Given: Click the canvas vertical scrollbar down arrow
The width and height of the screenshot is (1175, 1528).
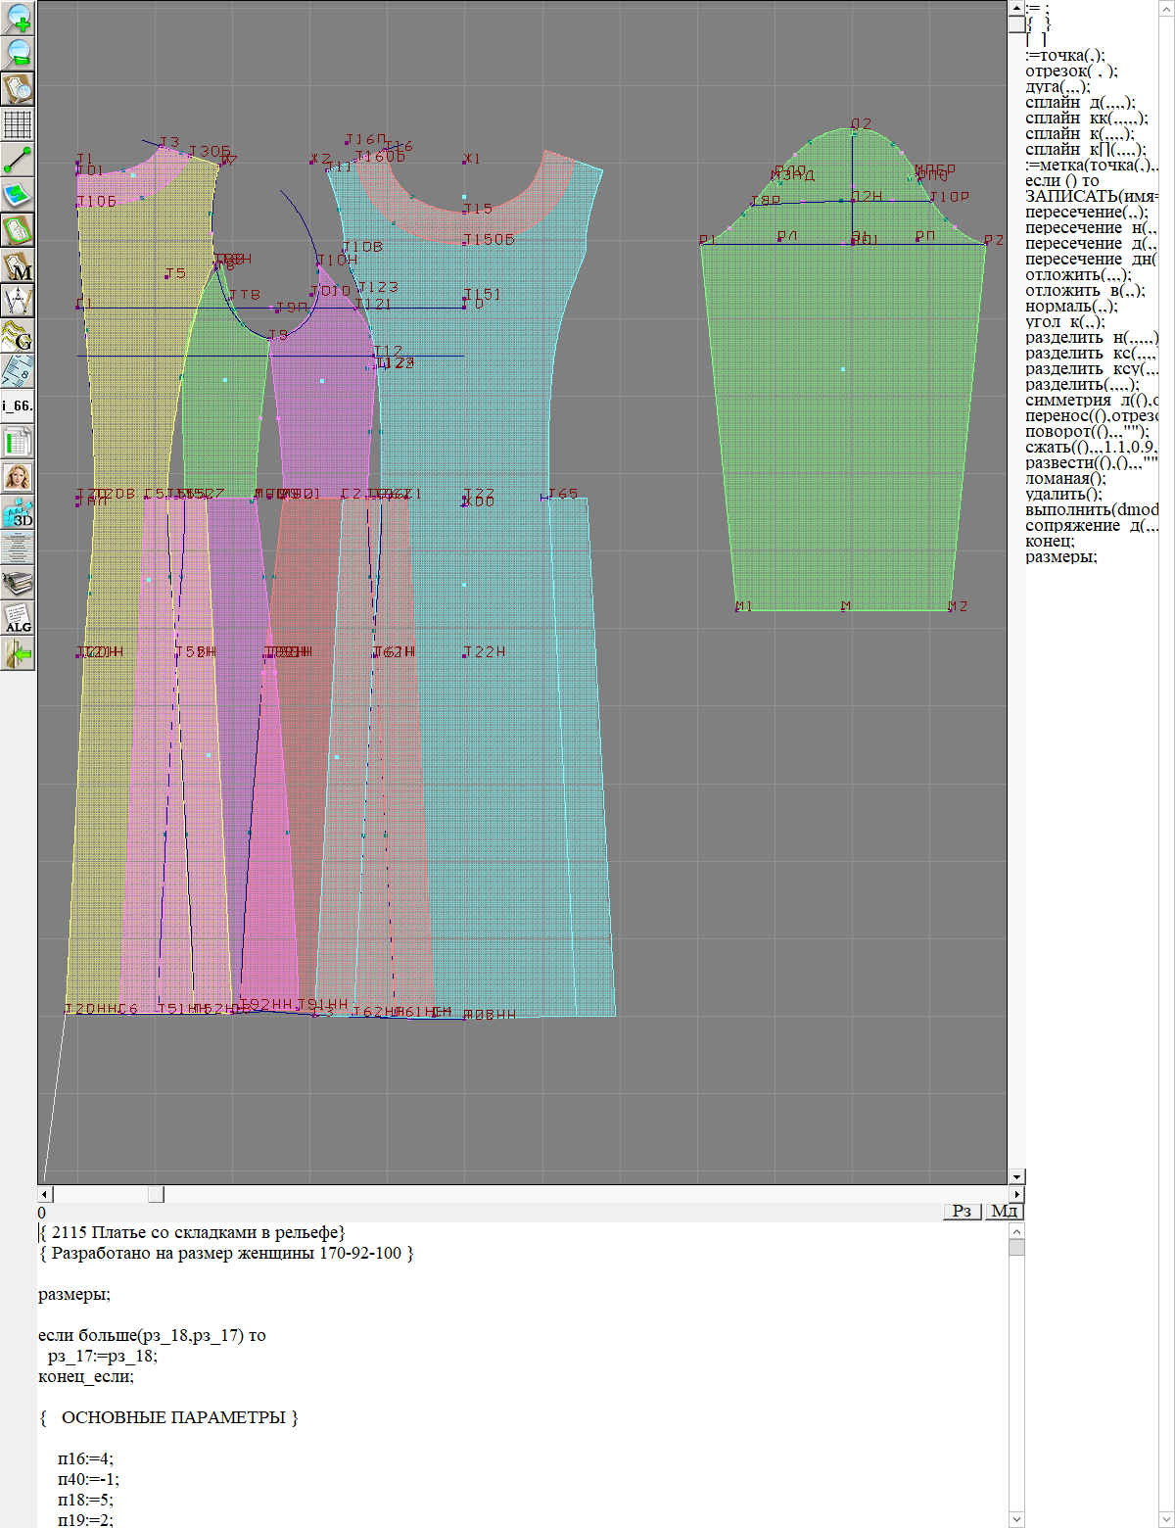Looking at the screenshot, I should [x=1016, y=1176].
